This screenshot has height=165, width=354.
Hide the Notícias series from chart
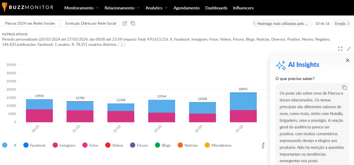(x=187, y=145)
